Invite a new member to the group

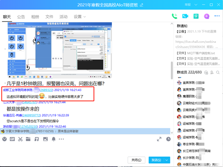coord(212,72)
